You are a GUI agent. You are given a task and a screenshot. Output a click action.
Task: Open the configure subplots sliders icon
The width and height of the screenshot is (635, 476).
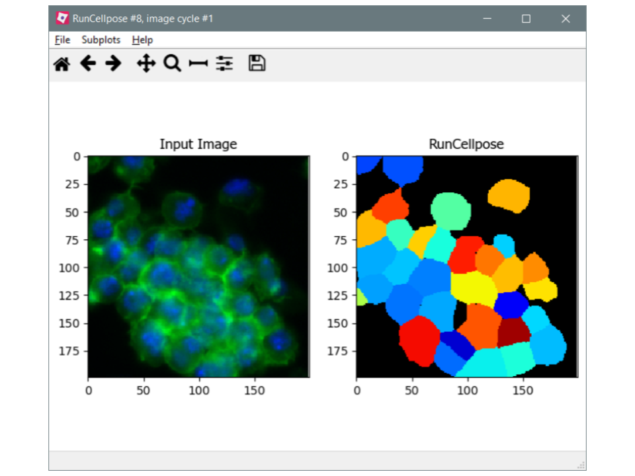point(224,63)
